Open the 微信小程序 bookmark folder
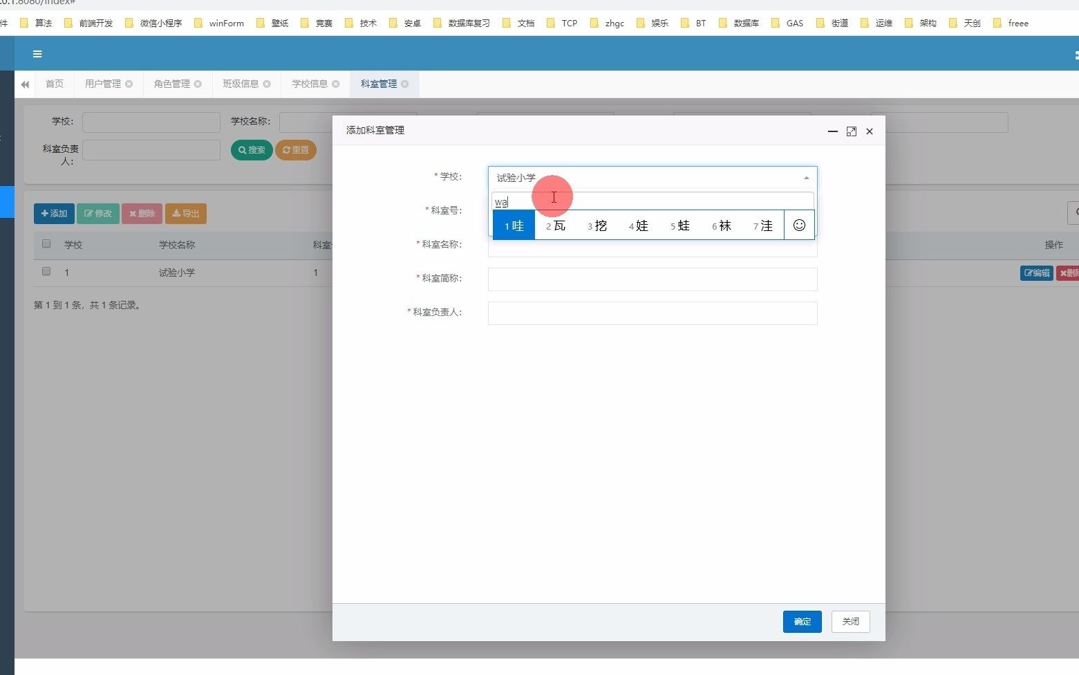 pyautogui.click(x=153, y=23)
